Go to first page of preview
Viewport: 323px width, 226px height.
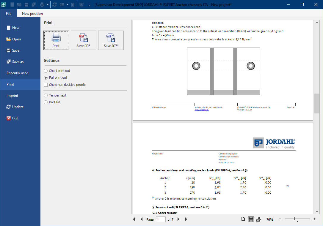(134, 219)
